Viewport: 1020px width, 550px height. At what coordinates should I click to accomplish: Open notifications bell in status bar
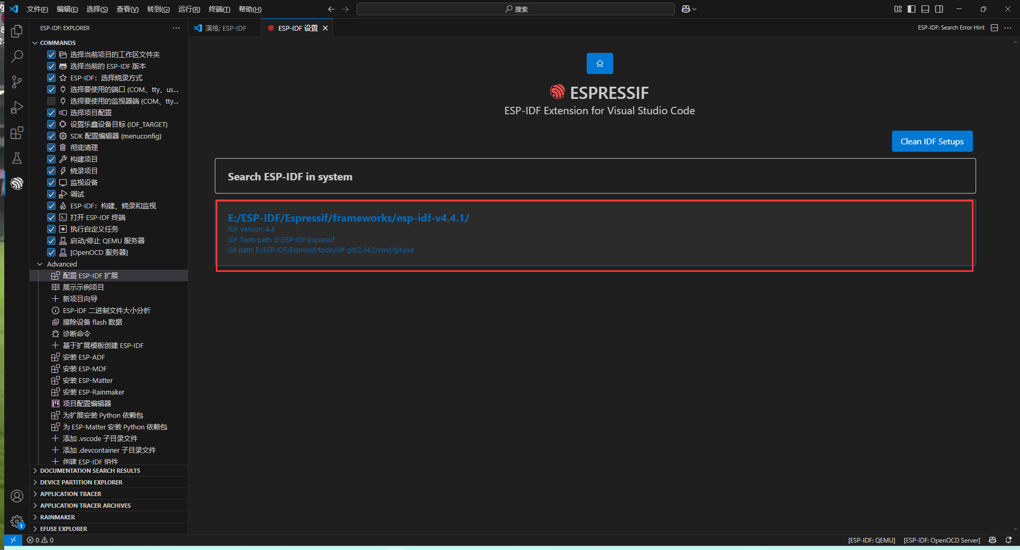(x=1008, y=540)
